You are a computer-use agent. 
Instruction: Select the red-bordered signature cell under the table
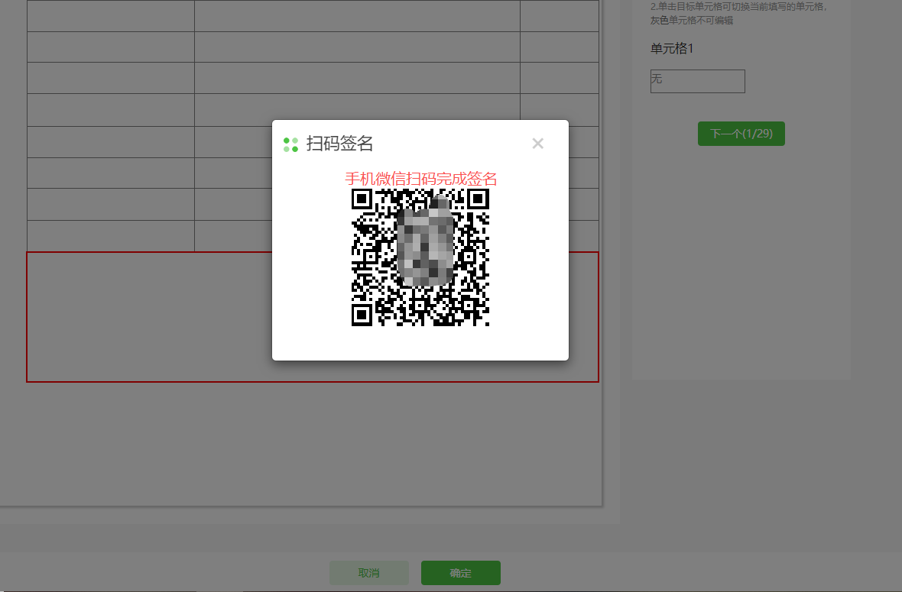153,336
